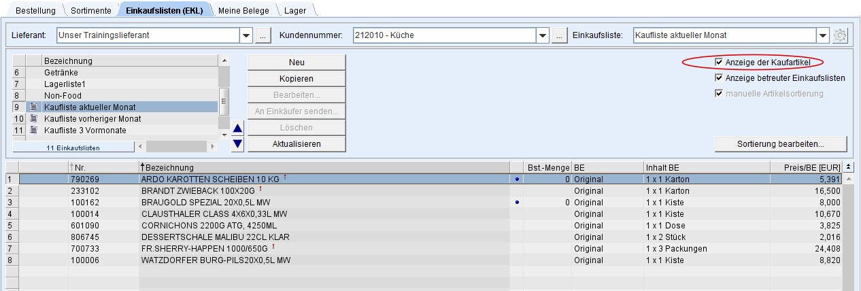
Task: Click blue dot marker in ARDO KAROTTEN row
Action: click(518, 179)
